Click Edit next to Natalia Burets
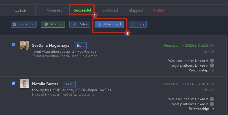 [69, 84]
